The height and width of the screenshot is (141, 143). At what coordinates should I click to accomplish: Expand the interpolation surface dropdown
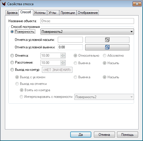click(104, 97)
